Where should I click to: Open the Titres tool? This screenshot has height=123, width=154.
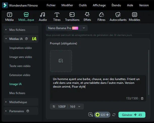(57, 15)
